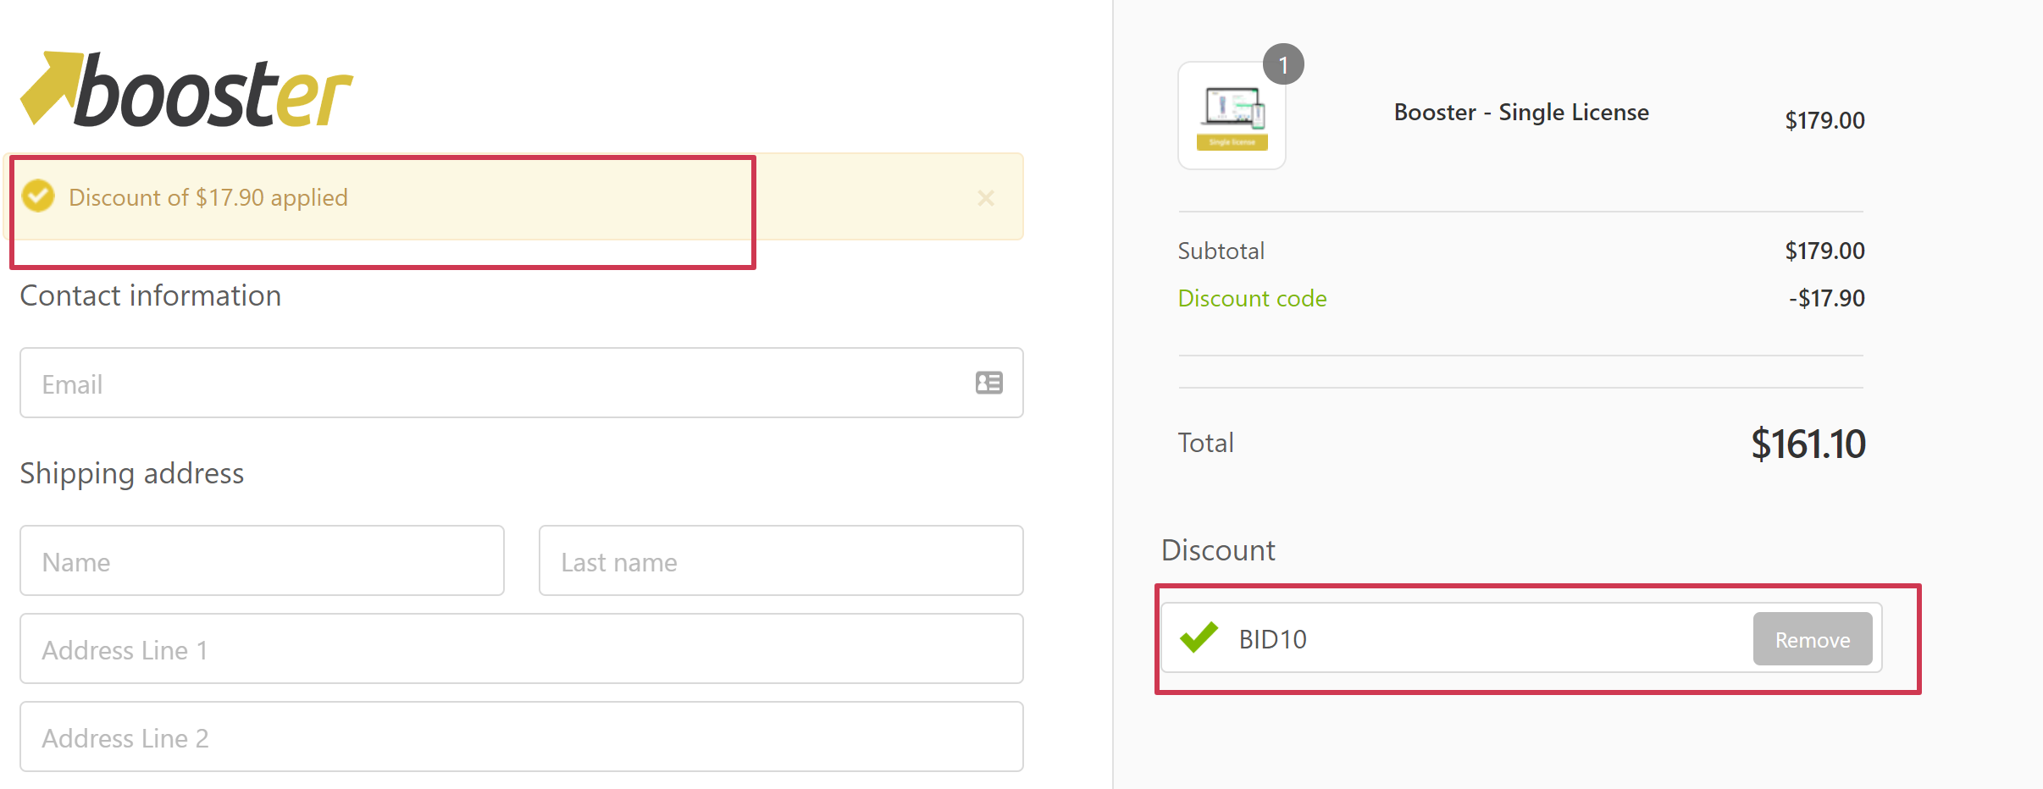The width and height of the screenshot is (2043, 789).
Task: Click the contact card icon in the Email field
Action: [988, 383]
